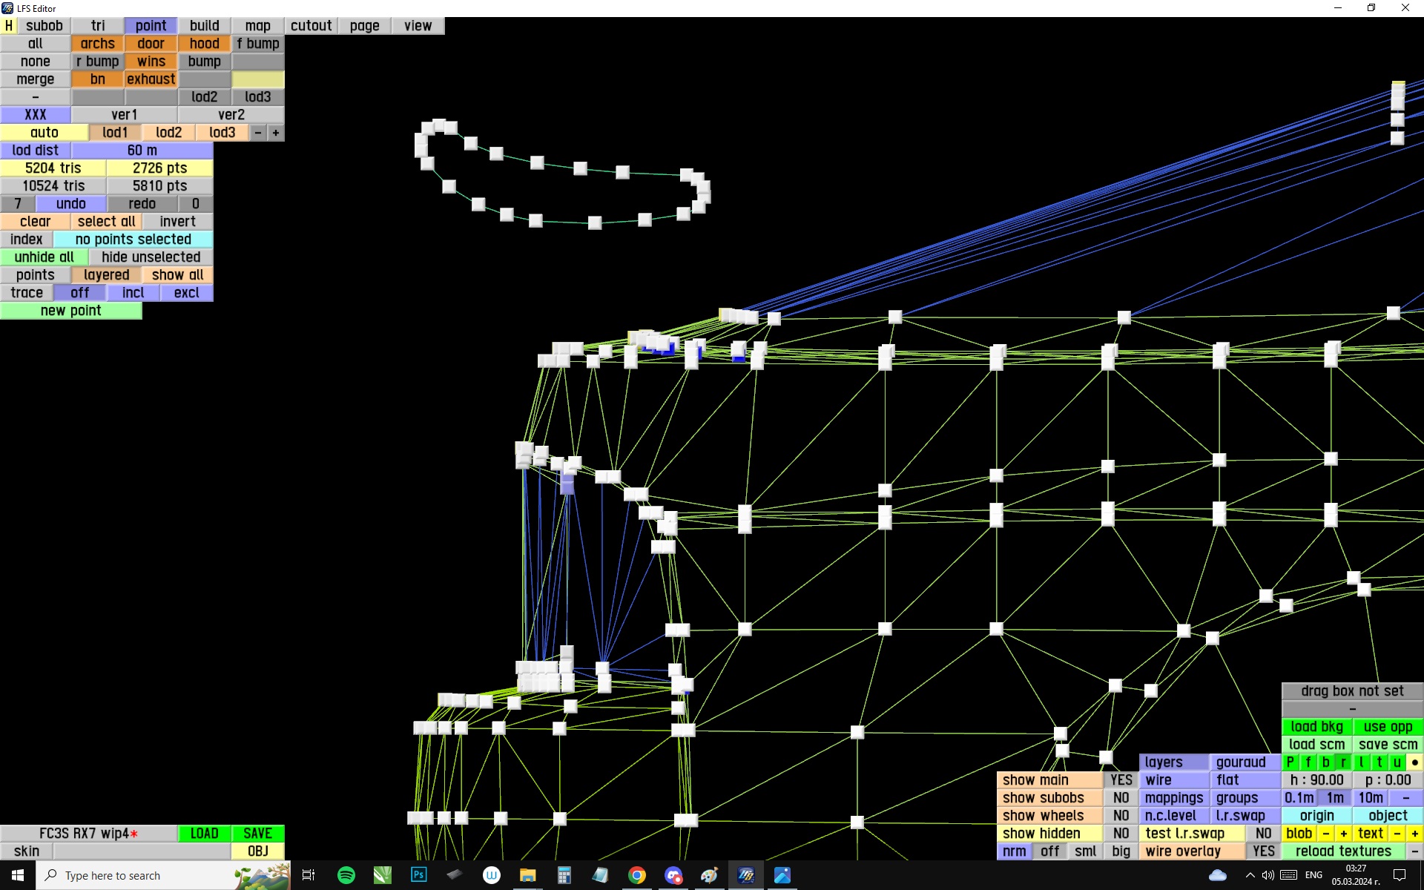1424x890 pixels.
Task: Click the Chrome taskbar icon
Action: (636, 875)
